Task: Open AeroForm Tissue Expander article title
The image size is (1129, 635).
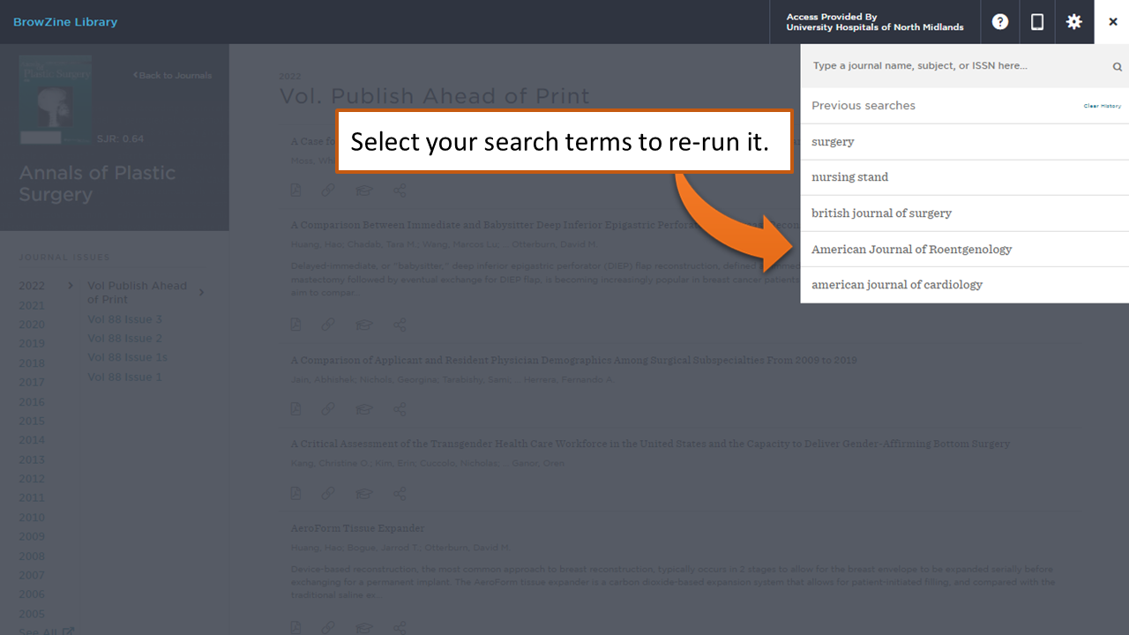Action: 358,528
